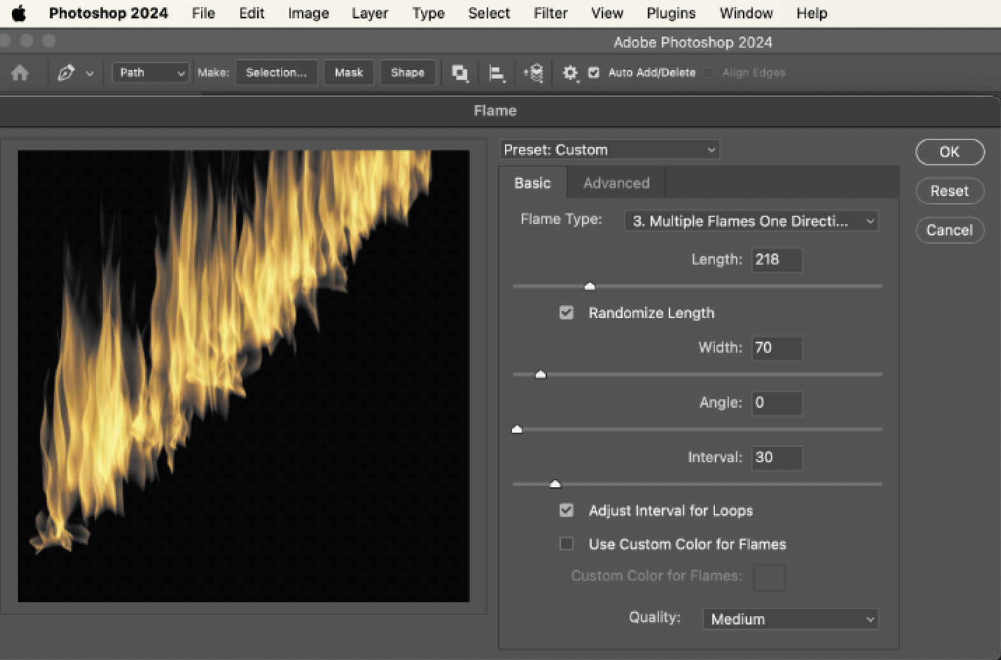Toggle the Randomize Length checkbox

[x=566, y=313]
